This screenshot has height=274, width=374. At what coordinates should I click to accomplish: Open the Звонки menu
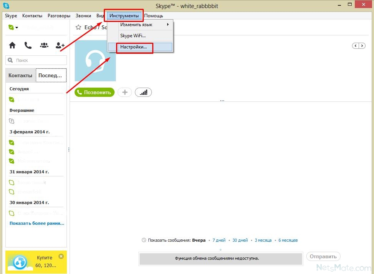coord(83,16)
